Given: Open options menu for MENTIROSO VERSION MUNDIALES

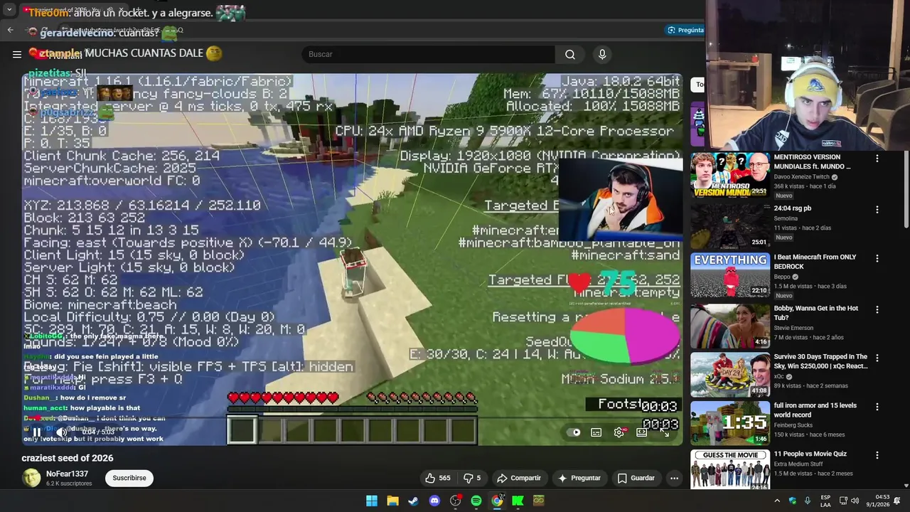Looking at the screenshot, I should click(x=877, y=159).
